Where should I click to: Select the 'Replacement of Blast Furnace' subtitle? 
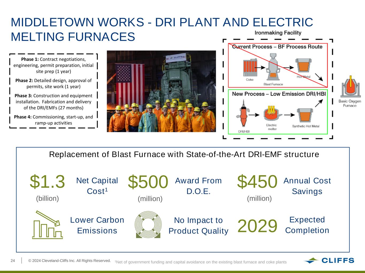184,154
